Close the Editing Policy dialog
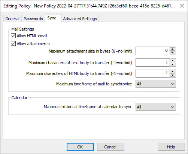The width and height of the screenshot is (188, 154). pyautogui.click(x=182, y=6)
